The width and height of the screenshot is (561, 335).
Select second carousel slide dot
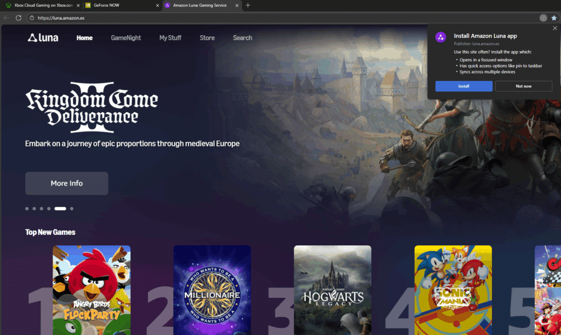34,209
